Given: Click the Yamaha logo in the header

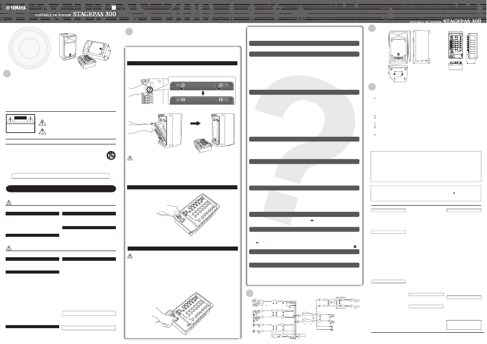Looking at the screenshot, I should (16, 8).
